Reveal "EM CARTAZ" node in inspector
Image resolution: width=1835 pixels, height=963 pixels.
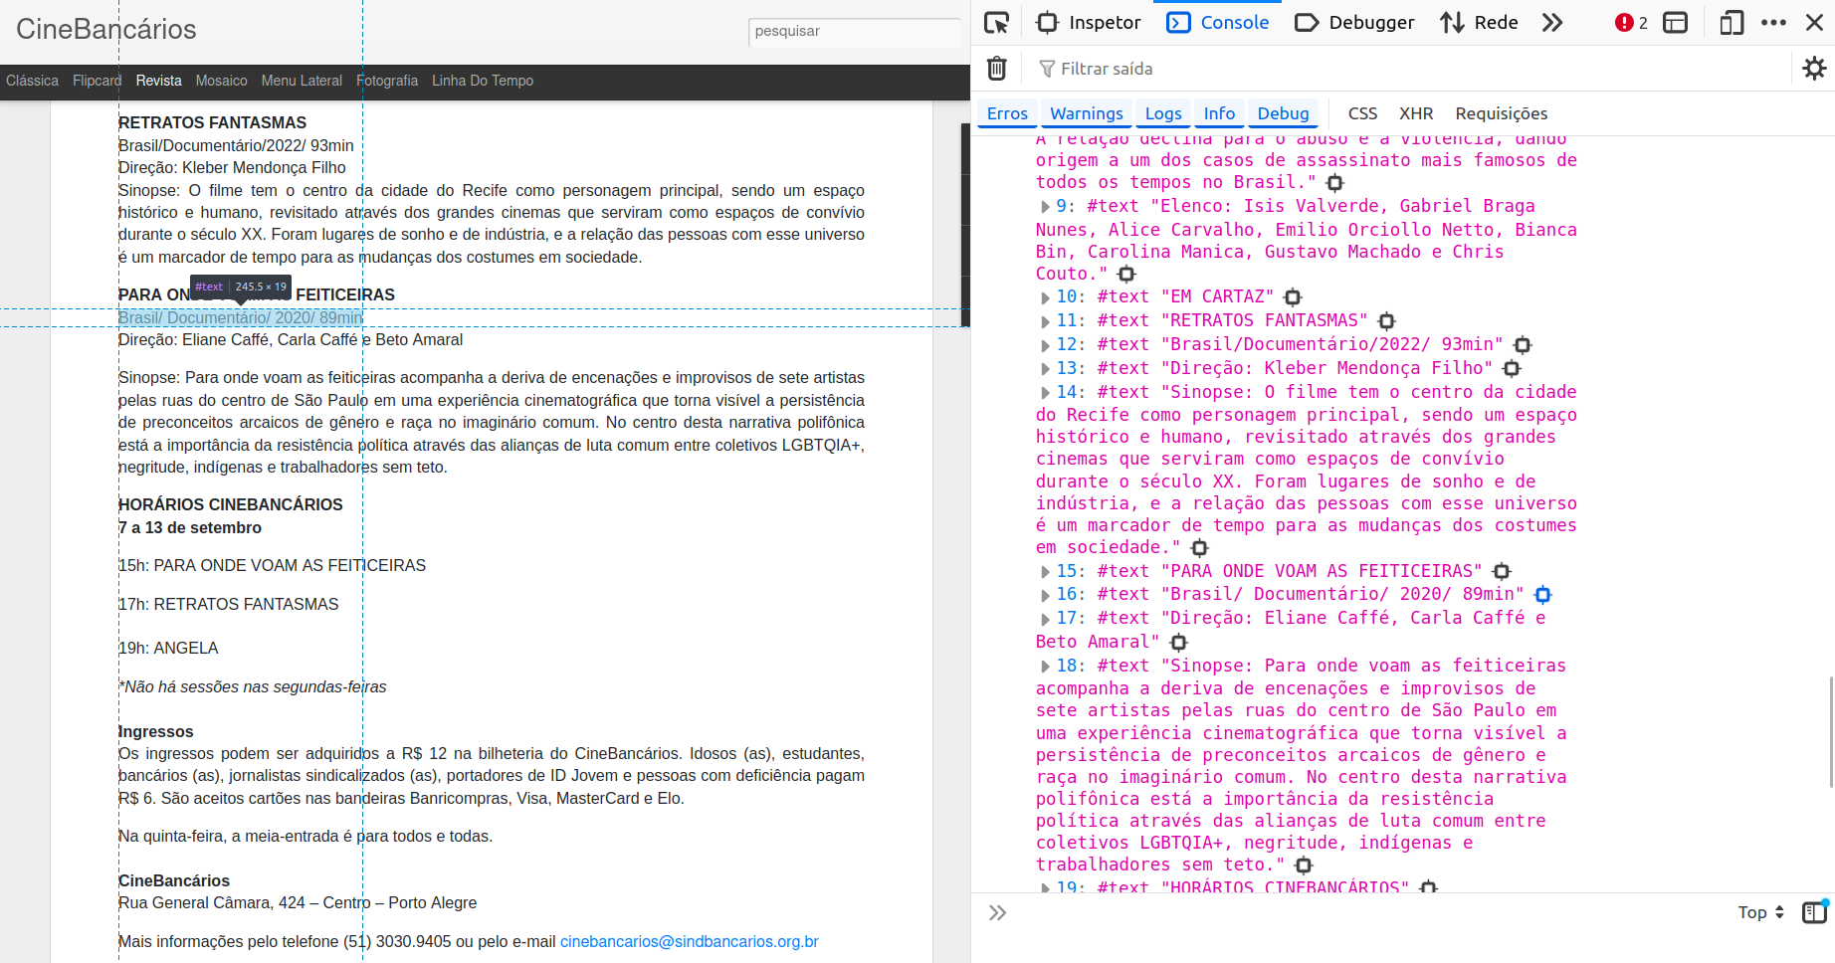pyautogui.click(x=1293, y=297)
